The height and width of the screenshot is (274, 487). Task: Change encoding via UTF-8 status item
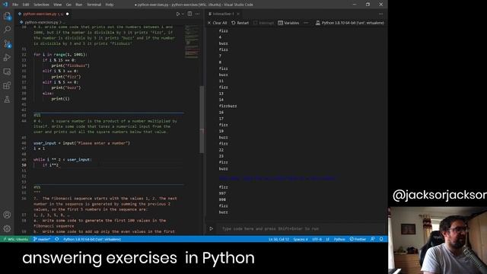click(x=317, y=239)
